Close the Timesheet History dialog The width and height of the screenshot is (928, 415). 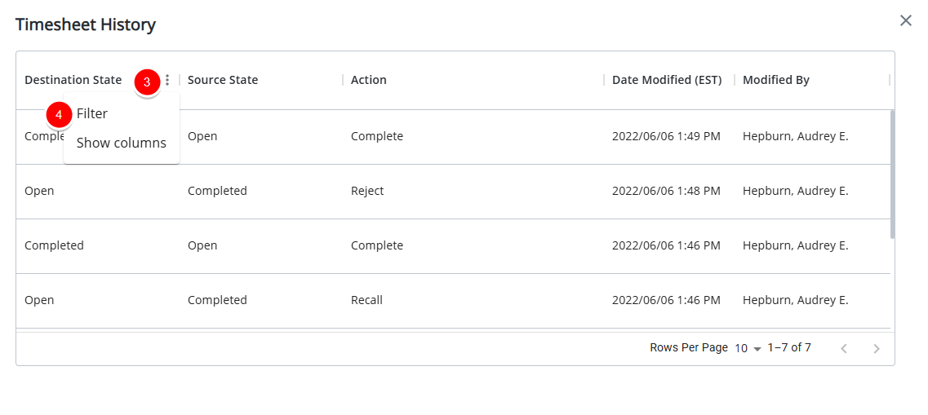pyautogui.click(x=905, y=20)
